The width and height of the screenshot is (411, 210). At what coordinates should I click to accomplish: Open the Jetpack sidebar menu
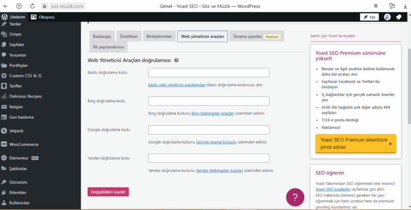(18, 131)
